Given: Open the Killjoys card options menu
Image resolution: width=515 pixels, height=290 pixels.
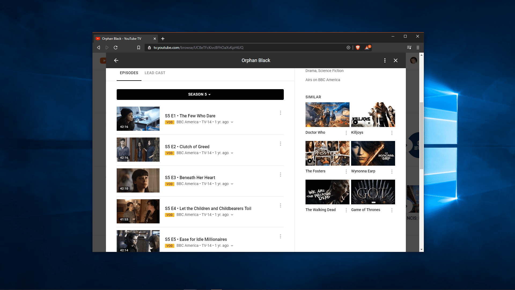Looking at the screenshot, I should 392,133.
